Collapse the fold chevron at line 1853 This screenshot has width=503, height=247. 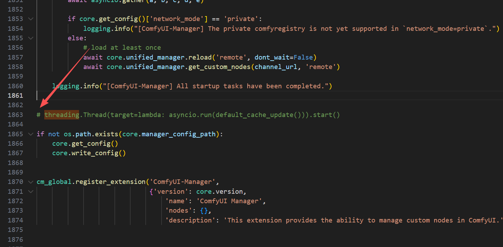31,19
